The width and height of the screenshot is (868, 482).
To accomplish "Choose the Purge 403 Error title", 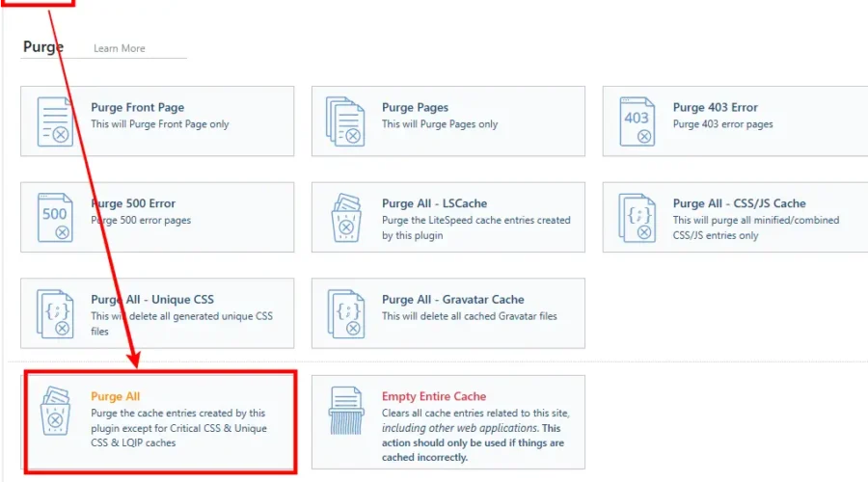I will pos(715,108).
